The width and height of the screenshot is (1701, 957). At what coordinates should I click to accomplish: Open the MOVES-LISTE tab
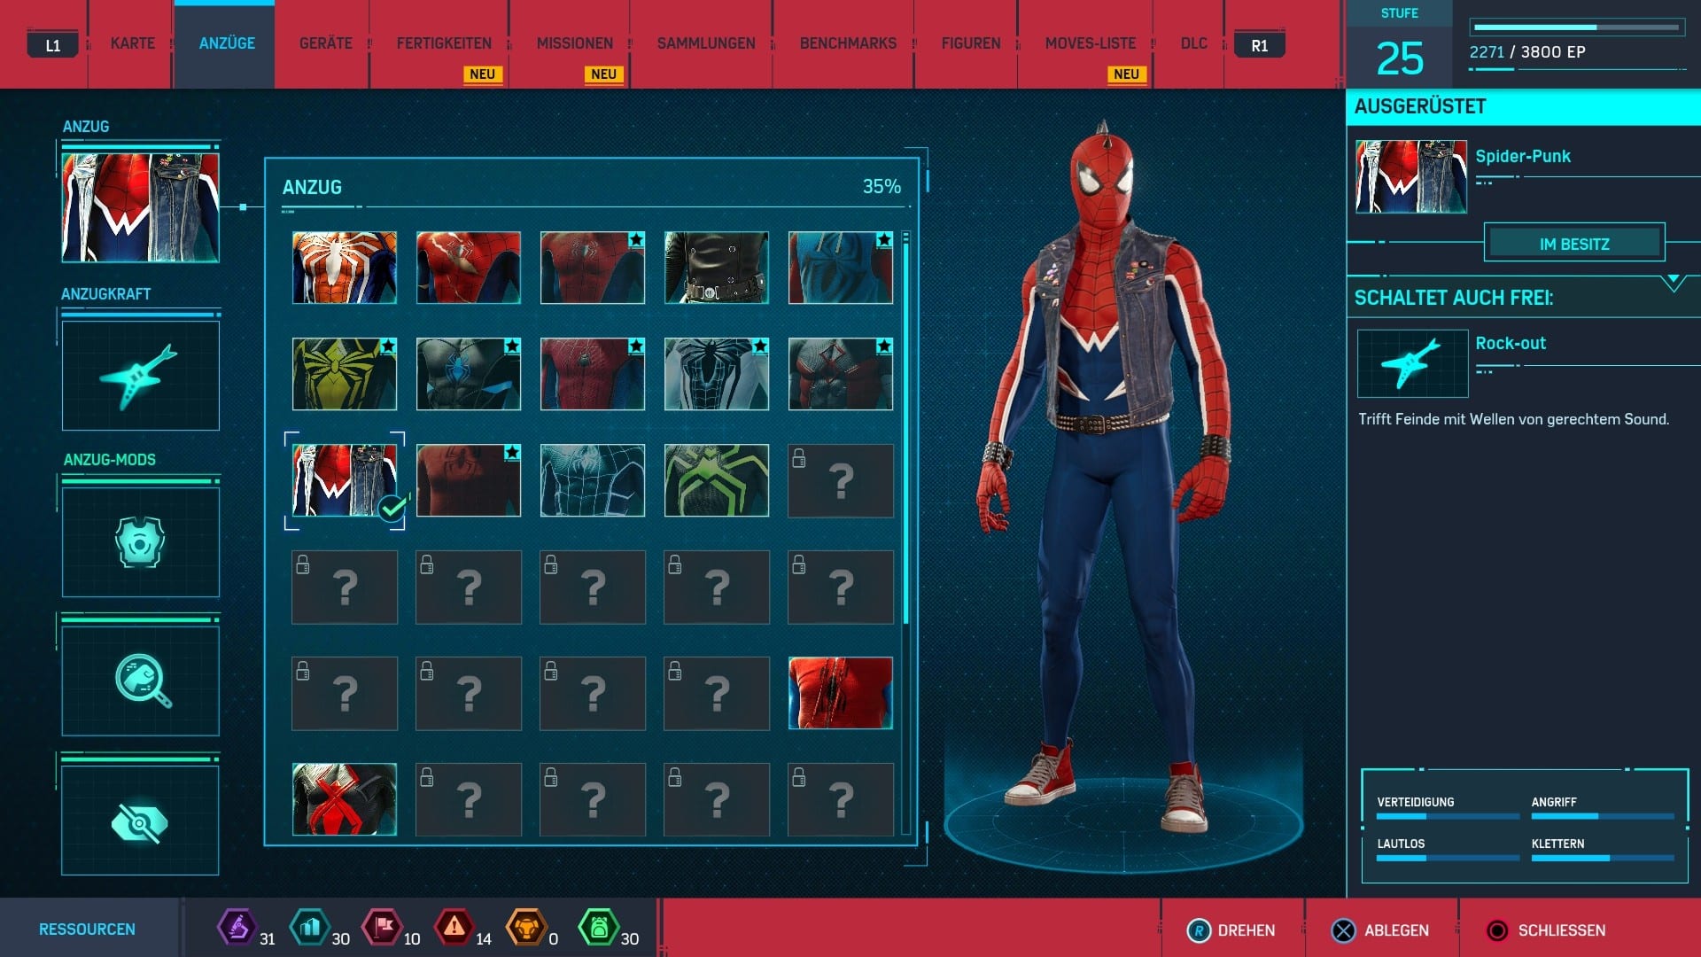click(1090, 43)
